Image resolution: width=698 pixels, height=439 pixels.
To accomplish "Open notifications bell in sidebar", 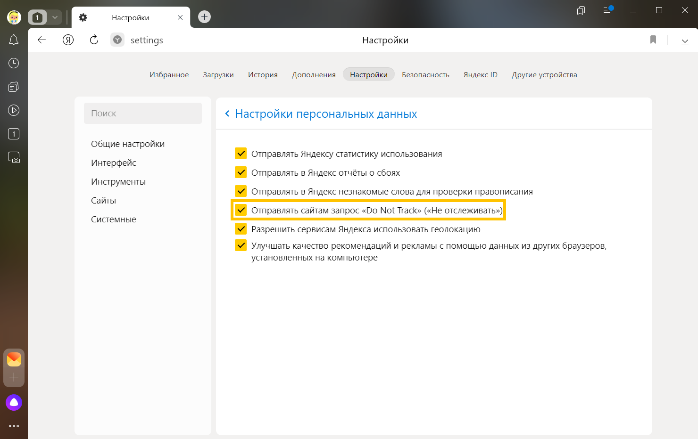I will coord(14,40).
